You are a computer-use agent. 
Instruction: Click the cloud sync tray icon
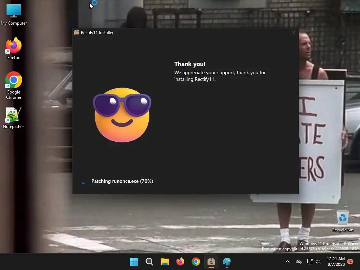click(x=299, y=262)
